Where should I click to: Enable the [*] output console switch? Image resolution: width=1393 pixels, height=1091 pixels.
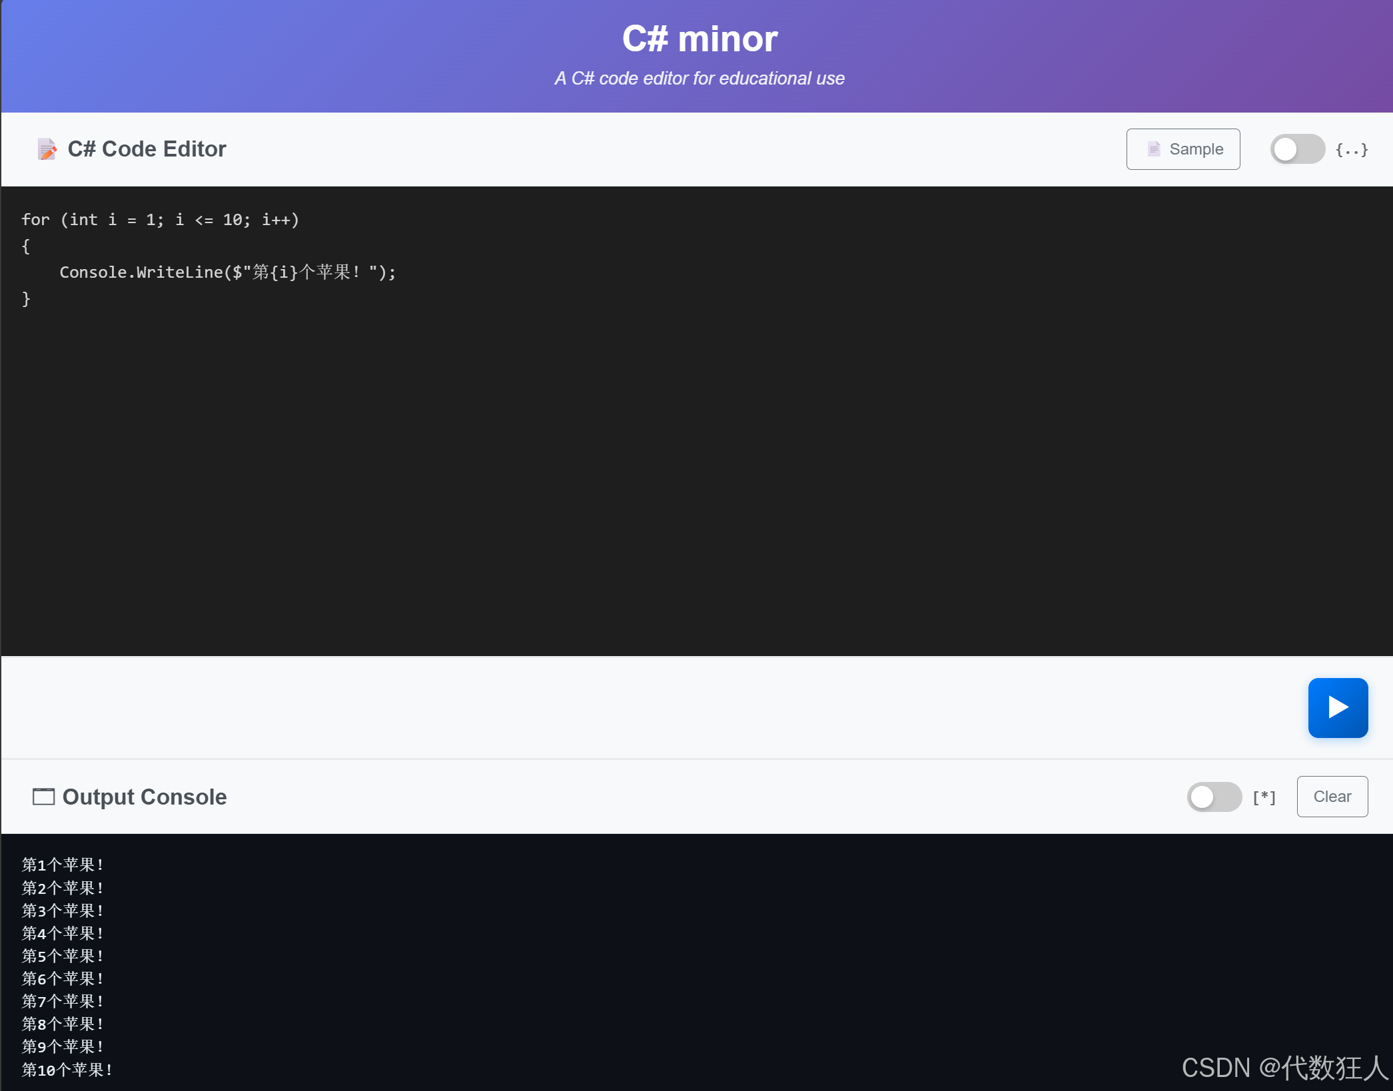coord(1213,797)
